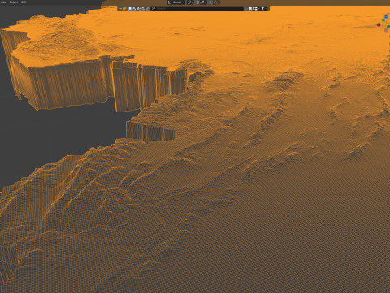Open the Global transform orientation dropdown

coord(176,2)
